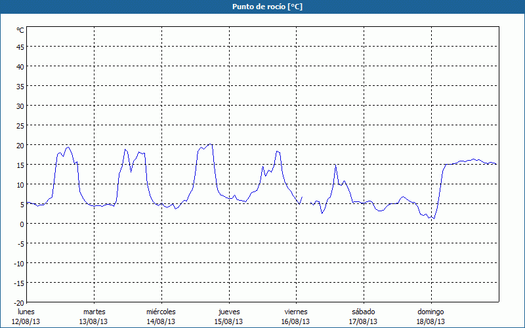Click the -20 y-axis tick label

pos(18,302)
